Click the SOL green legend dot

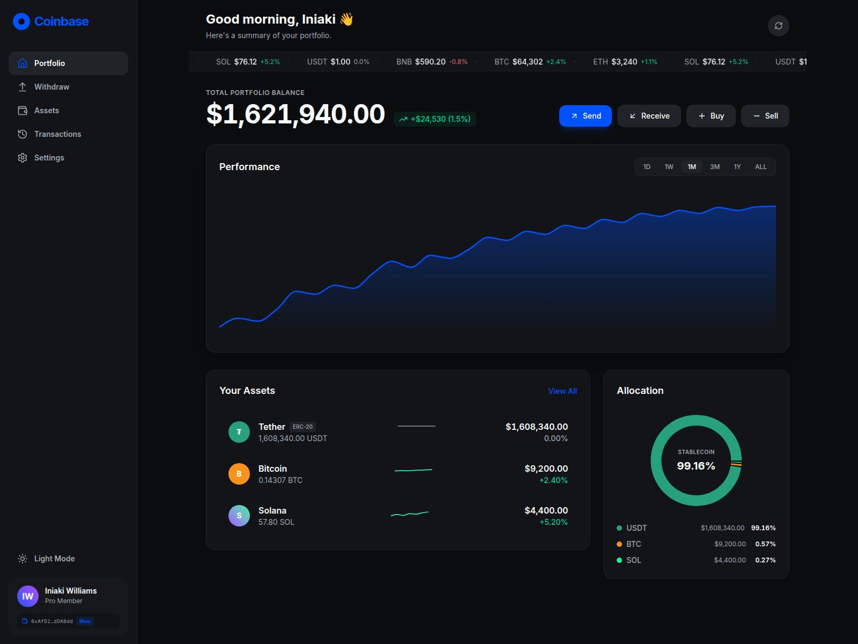tap(619, 560)
